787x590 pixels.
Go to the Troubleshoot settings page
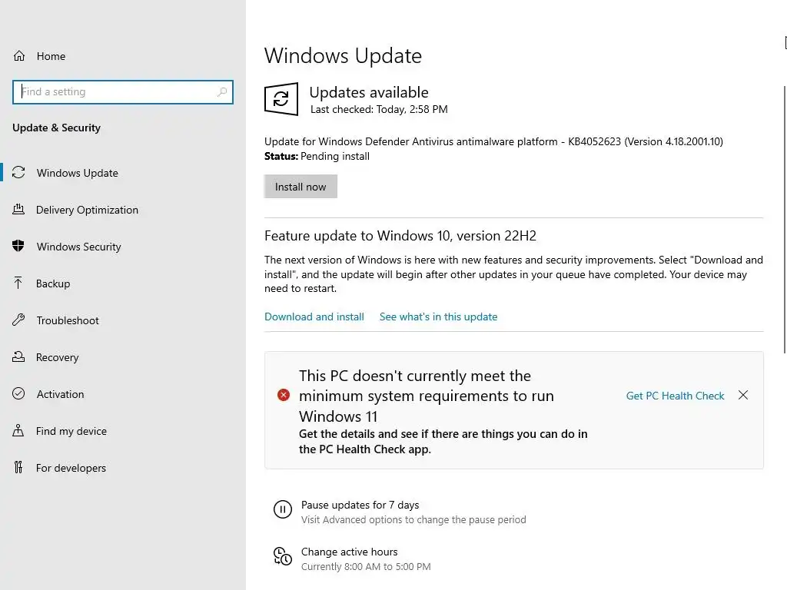point(68,320)
